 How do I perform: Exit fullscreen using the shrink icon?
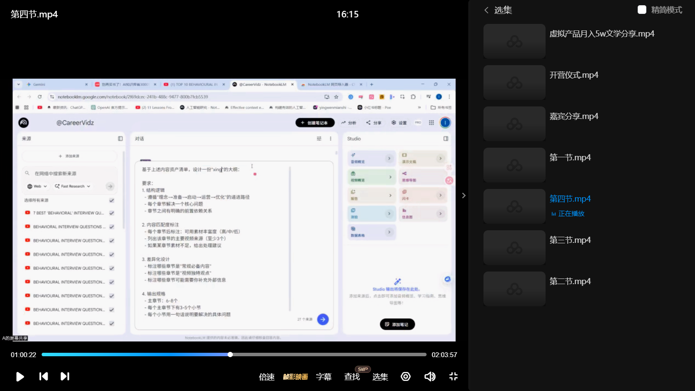coord(453,376)
